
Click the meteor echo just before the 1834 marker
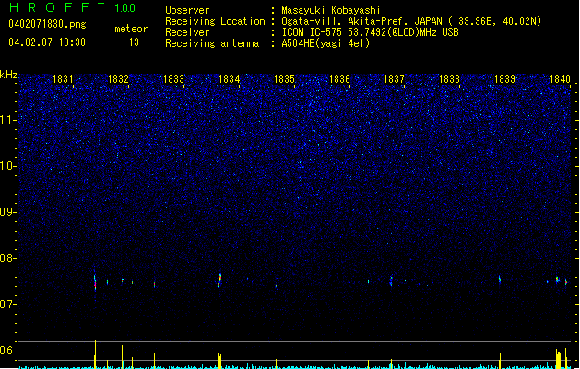click(x=219, y=280)
